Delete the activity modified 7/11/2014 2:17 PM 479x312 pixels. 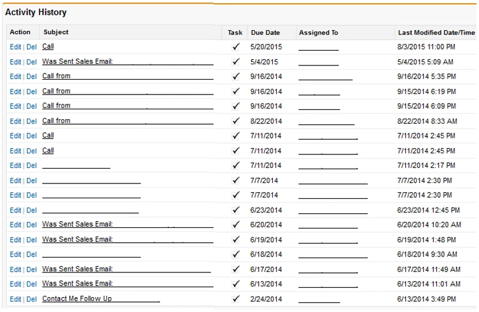(x=32, y=166)
